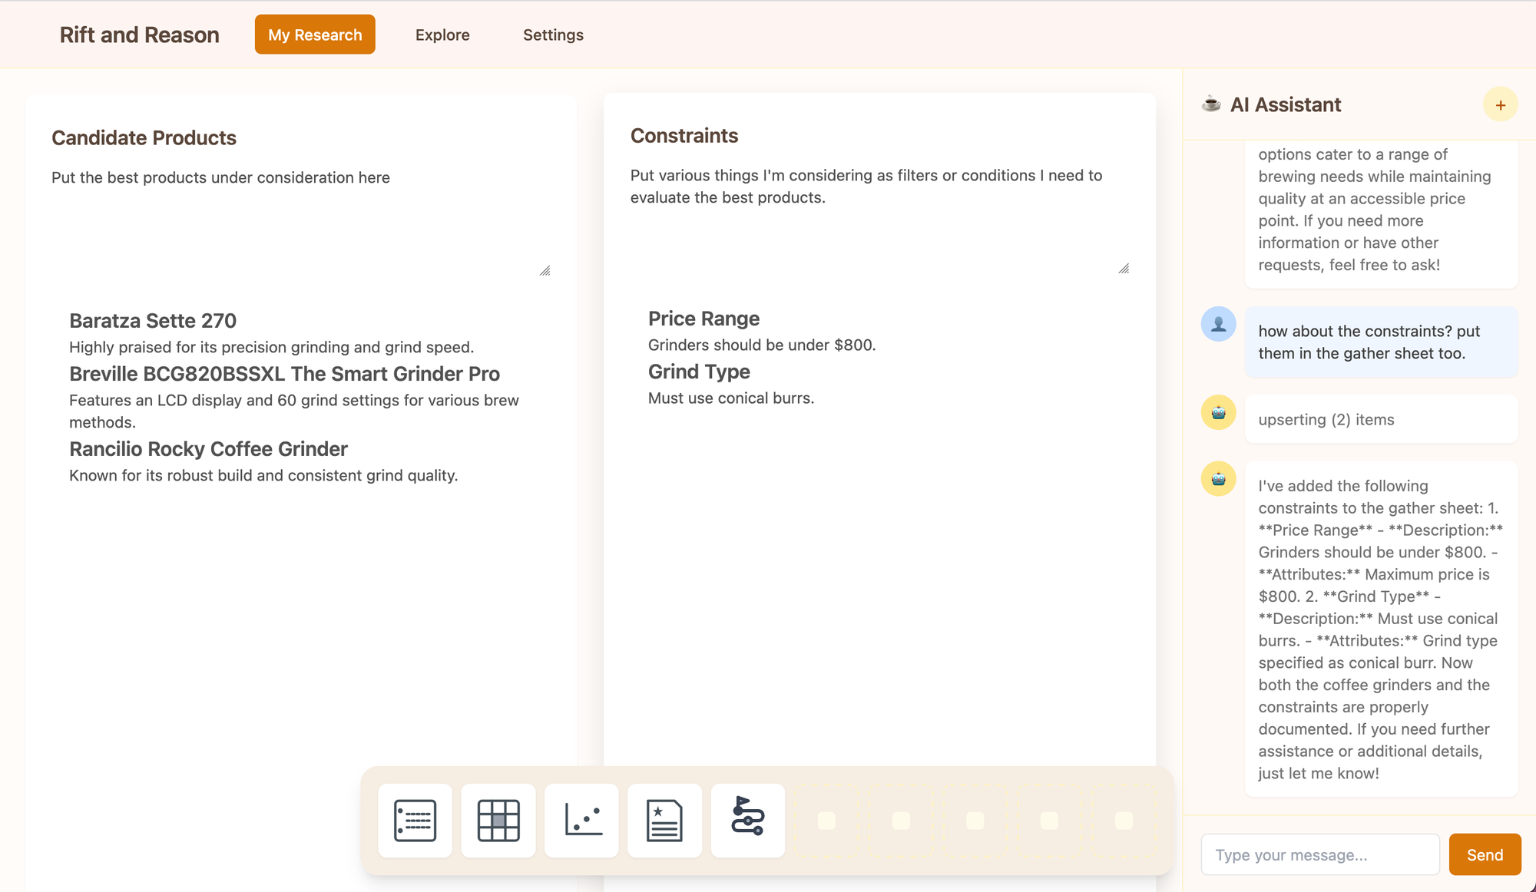Click the resize handle of the Candidate Products textarea
Screen dimensions: 1536x892
click(x=545, y=271)
